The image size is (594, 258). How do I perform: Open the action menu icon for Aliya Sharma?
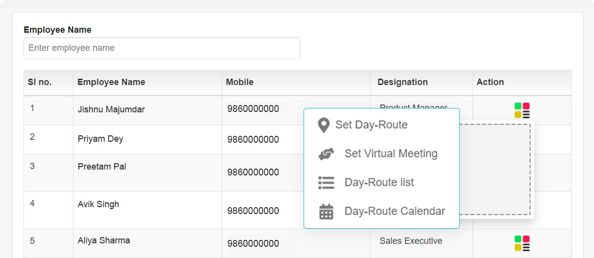[522, 243]
